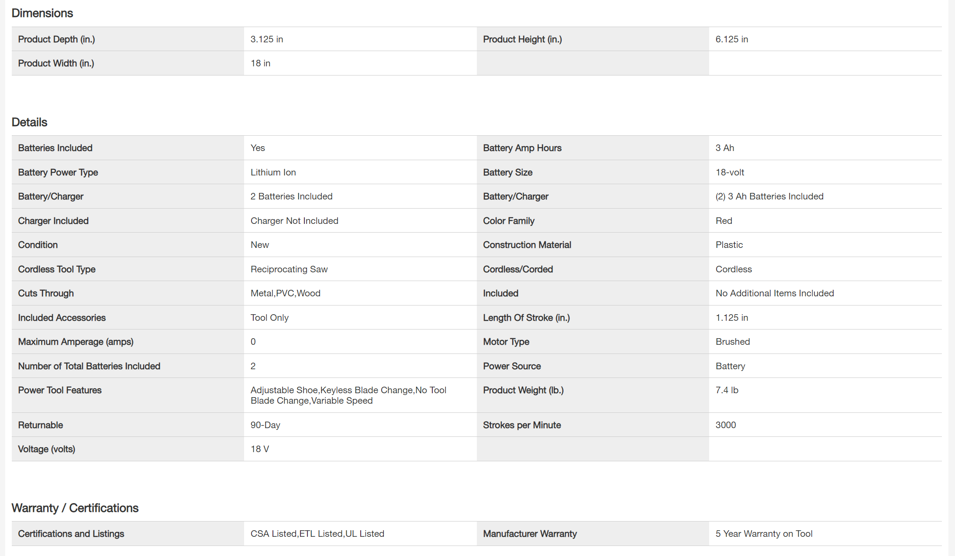Click the Color Family Red value
955x556 pixels.
point(724,221)
